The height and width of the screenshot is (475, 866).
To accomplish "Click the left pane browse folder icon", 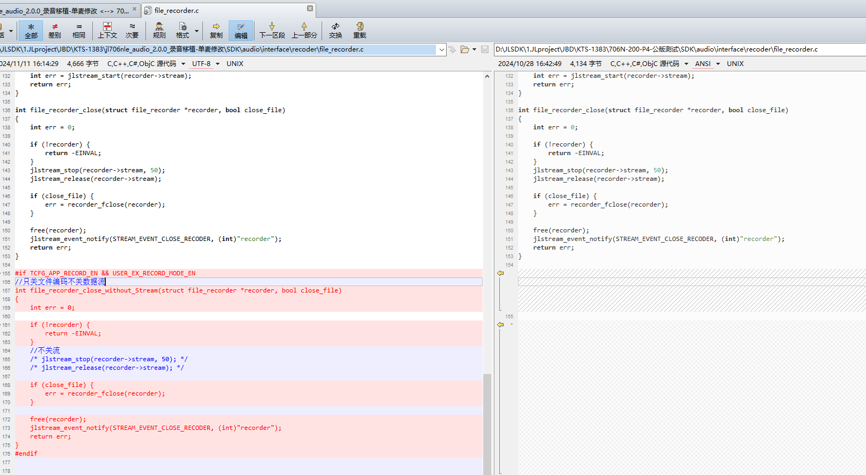I will point(465,49).
